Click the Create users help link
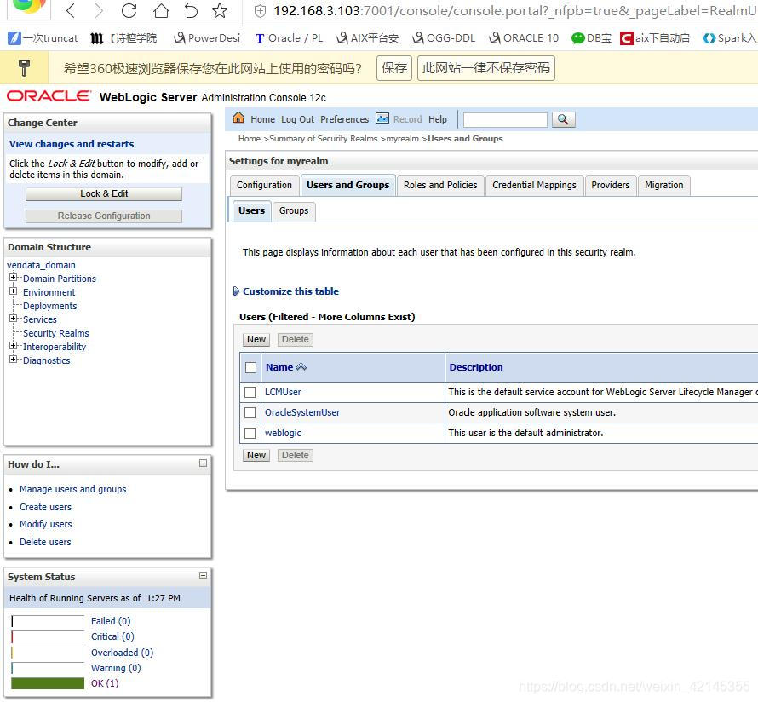The image size is (758, 702). pyautogui.click(x=45, y=507)
